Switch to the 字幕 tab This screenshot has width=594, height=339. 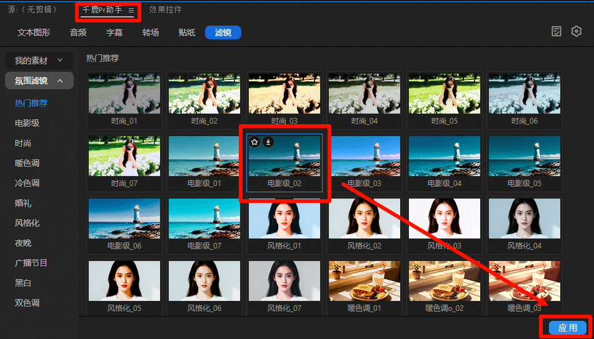coord(114,32)
